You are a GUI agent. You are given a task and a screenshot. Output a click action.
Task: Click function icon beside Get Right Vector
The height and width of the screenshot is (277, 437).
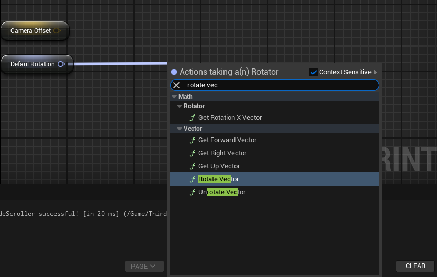(x=193, y=153)
